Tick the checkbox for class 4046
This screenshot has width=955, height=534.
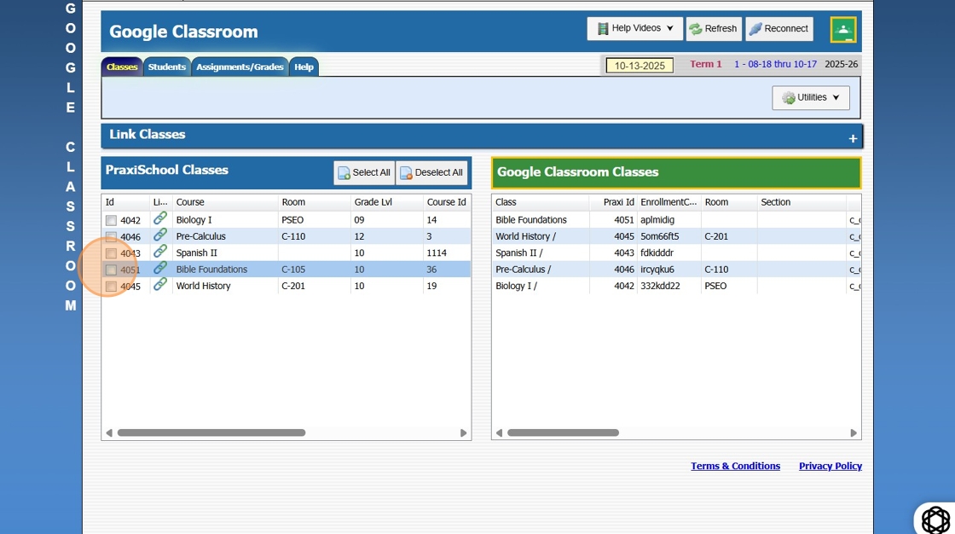(111, 237)
